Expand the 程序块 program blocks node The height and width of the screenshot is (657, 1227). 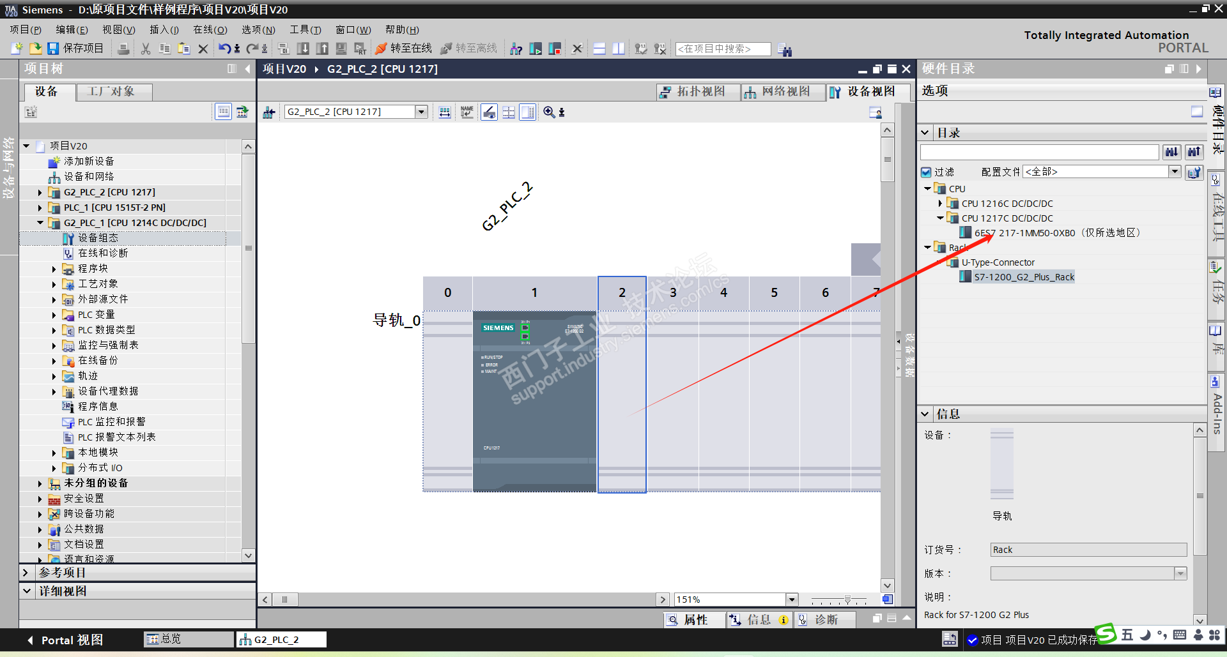[54, 269]
